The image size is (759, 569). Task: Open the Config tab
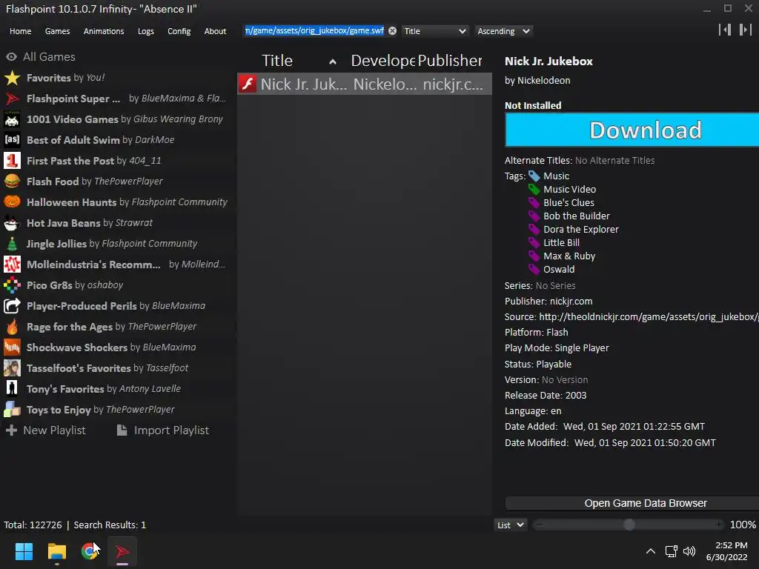(179, 31)
